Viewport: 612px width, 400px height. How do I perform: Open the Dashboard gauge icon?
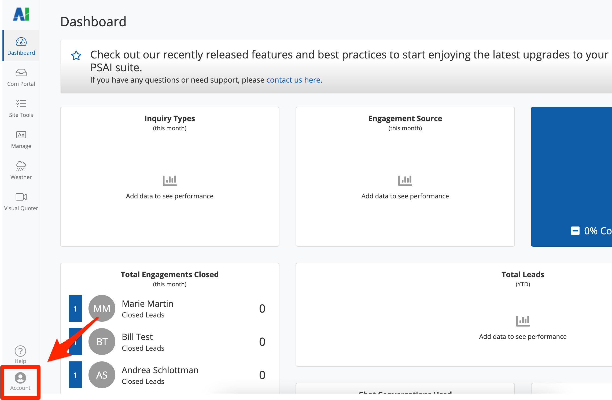21,42
